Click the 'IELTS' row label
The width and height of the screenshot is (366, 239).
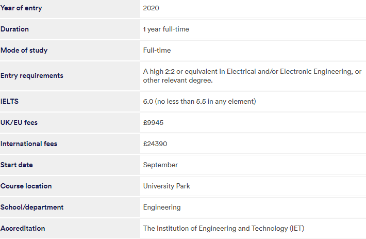(x=9, y=101)
